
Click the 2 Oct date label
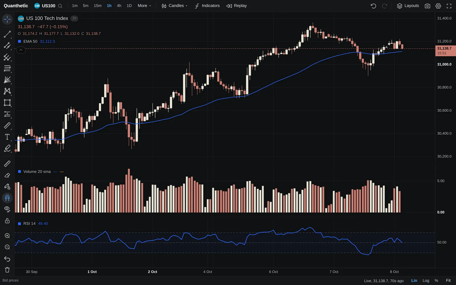click(152, 272)
